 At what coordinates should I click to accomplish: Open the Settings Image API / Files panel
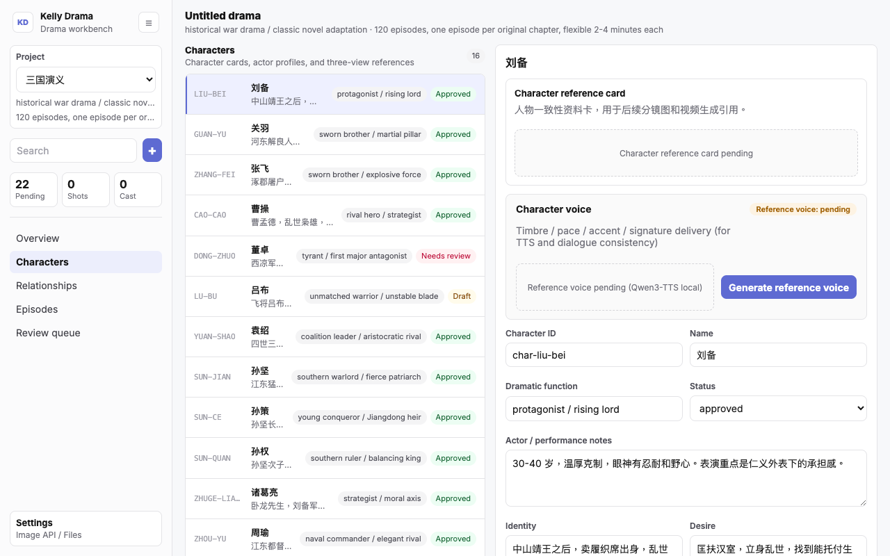(x=86, y=529)
